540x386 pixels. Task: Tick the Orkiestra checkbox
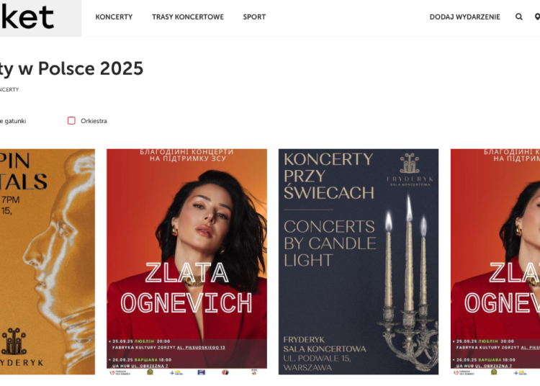71,120
